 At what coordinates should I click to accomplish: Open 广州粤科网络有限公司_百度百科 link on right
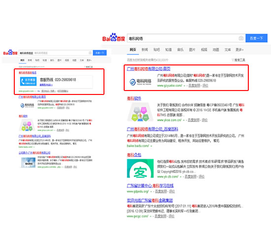click(152, 129)
